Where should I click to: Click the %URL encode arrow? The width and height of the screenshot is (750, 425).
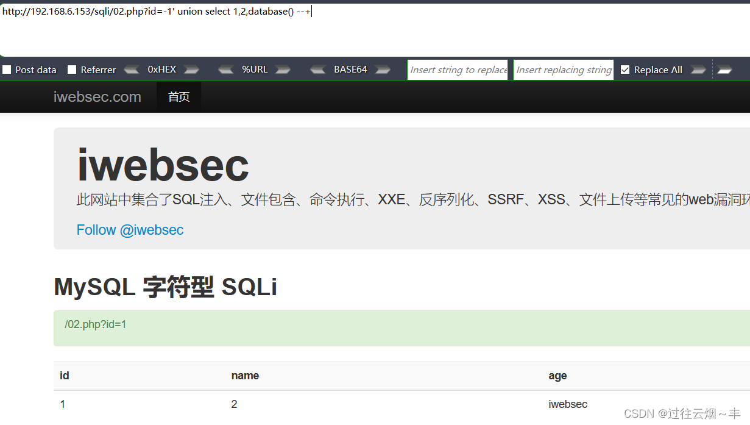coord(282,70)
